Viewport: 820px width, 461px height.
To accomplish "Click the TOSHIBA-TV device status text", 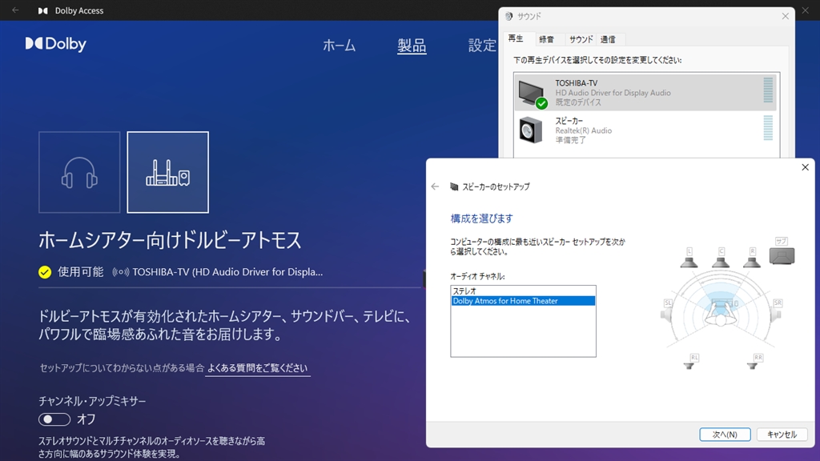I will (578, 102).
